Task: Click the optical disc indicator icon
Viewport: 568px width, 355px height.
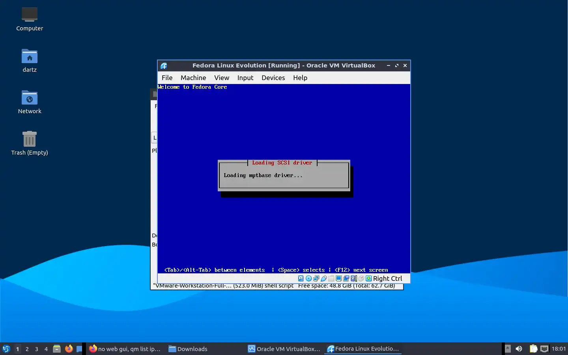Action: click(309, 278)
